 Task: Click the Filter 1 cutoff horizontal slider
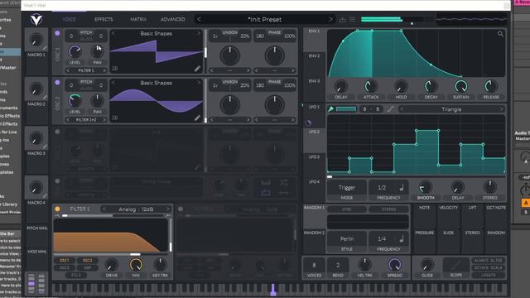(112, 254)
